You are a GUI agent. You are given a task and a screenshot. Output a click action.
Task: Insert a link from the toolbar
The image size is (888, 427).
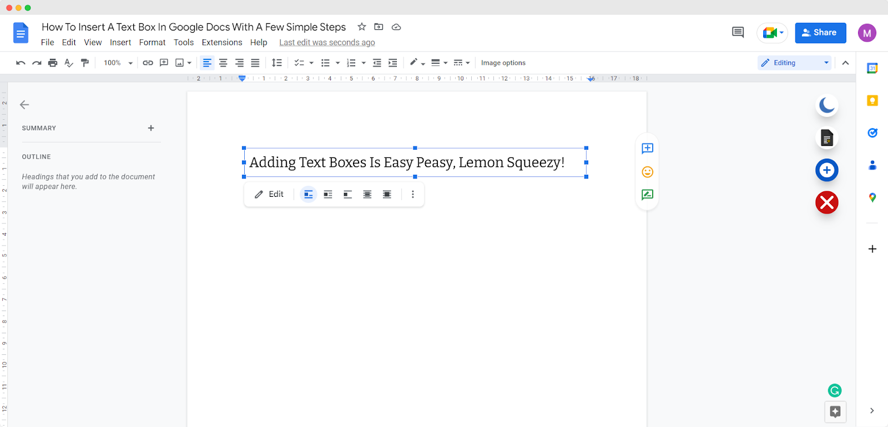[148, 63]
